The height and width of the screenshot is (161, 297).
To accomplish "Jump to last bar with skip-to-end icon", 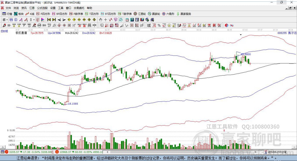I will coord(54,20).
